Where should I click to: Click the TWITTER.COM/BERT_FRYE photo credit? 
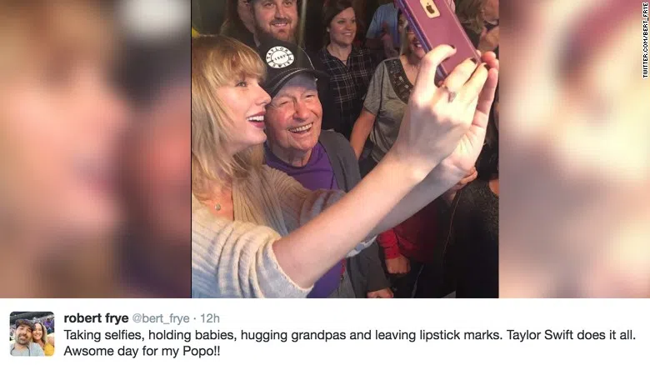(646, 40)
